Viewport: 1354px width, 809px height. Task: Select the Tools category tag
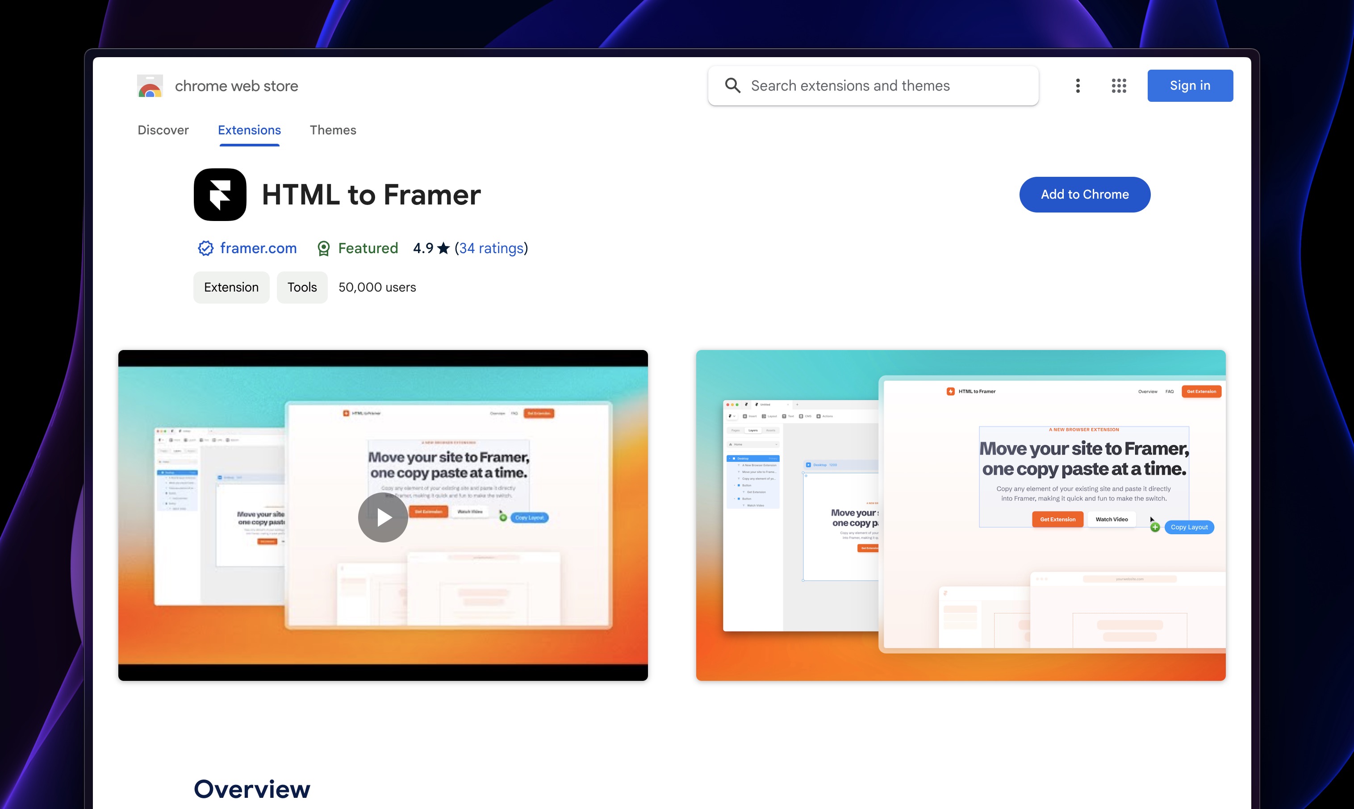tap(301, 287)
